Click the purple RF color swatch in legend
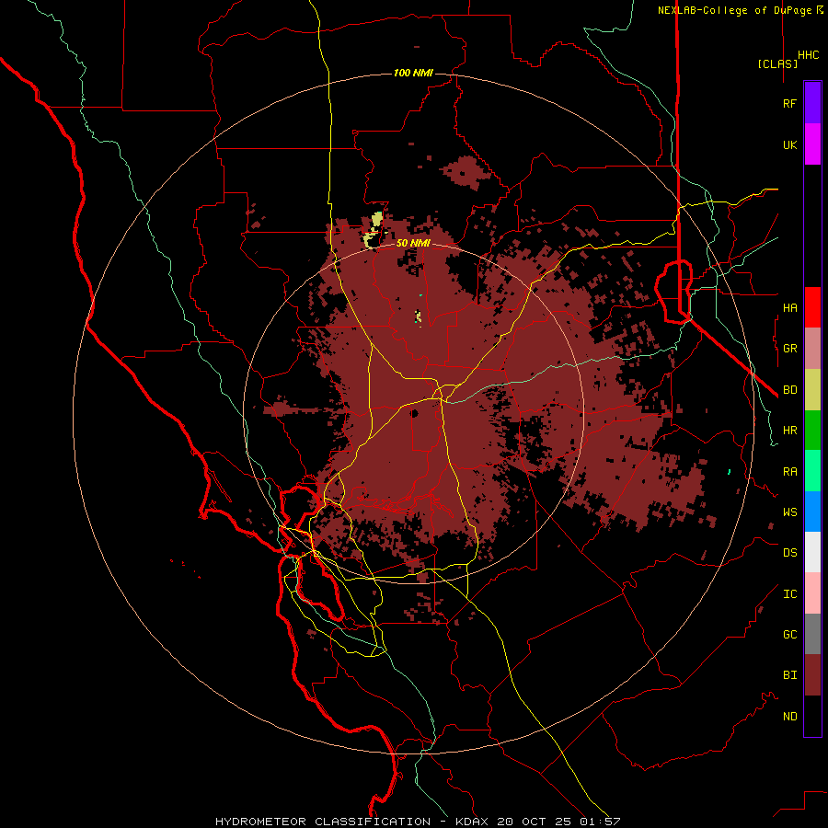Screen dimensions: 828x828 coord(812,102)
